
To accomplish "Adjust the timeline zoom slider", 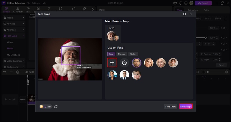I will [x=208, y=72].
